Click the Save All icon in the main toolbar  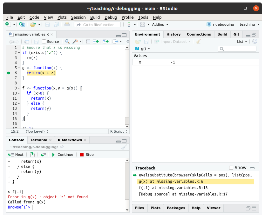point(56,25)
